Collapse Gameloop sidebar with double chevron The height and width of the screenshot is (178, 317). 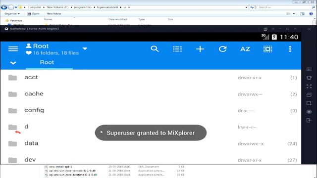click(309, 29)
